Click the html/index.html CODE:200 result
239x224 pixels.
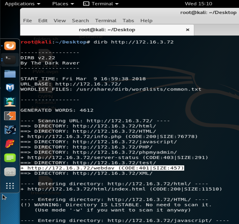click(x=121, y=189)
